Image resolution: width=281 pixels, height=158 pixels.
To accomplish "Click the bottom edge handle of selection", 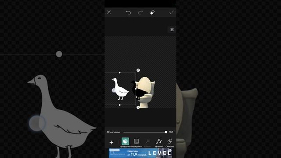I will pos(120,105).
